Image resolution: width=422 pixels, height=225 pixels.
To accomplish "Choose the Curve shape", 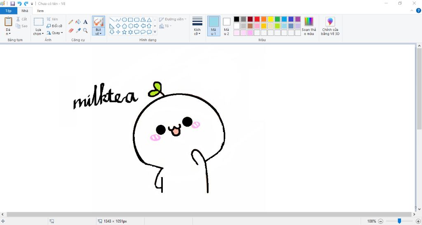I will [x=118, y=20].
